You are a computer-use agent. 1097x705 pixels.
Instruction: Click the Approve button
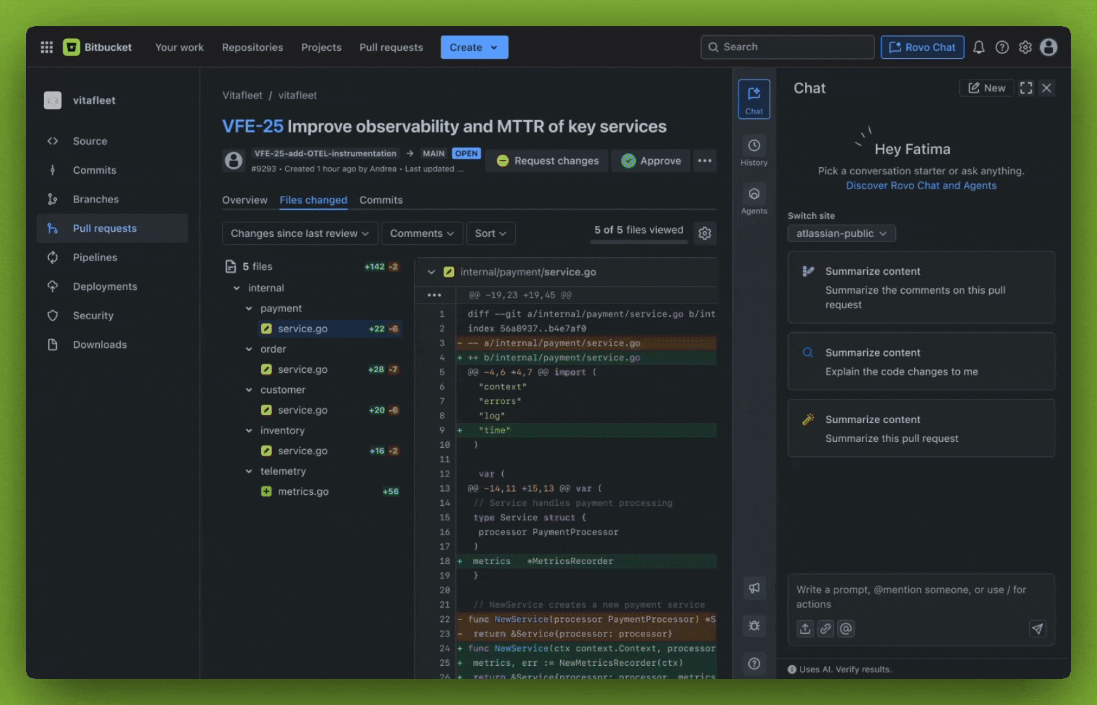[x=652, y=161]
